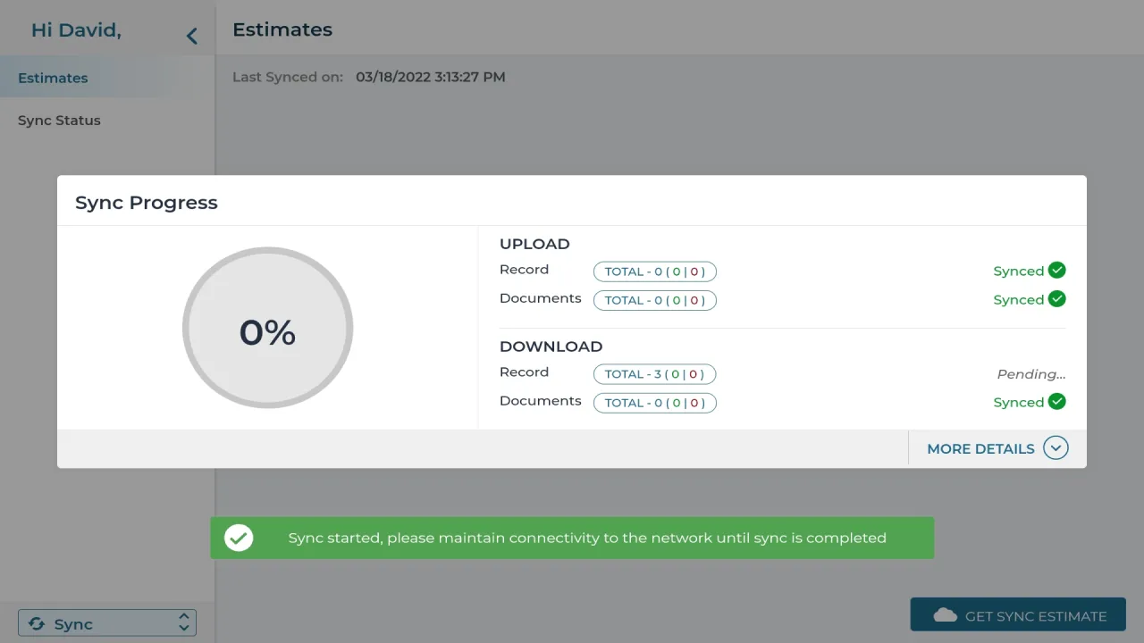Open the Sync dropdown in the sidebar
Image resolution: width=1144 pixels, height=643 pixels.
[x=107, y=623]
